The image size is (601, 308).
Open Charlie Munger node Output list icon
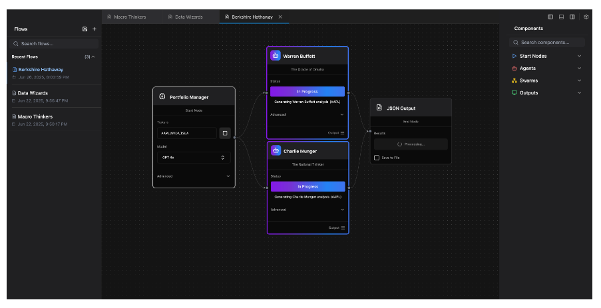click(343, 228)
